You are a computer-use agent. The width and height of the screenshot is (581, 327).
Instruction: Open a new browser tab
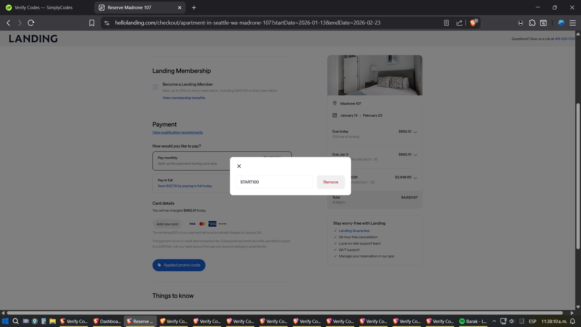coord(194,7)
